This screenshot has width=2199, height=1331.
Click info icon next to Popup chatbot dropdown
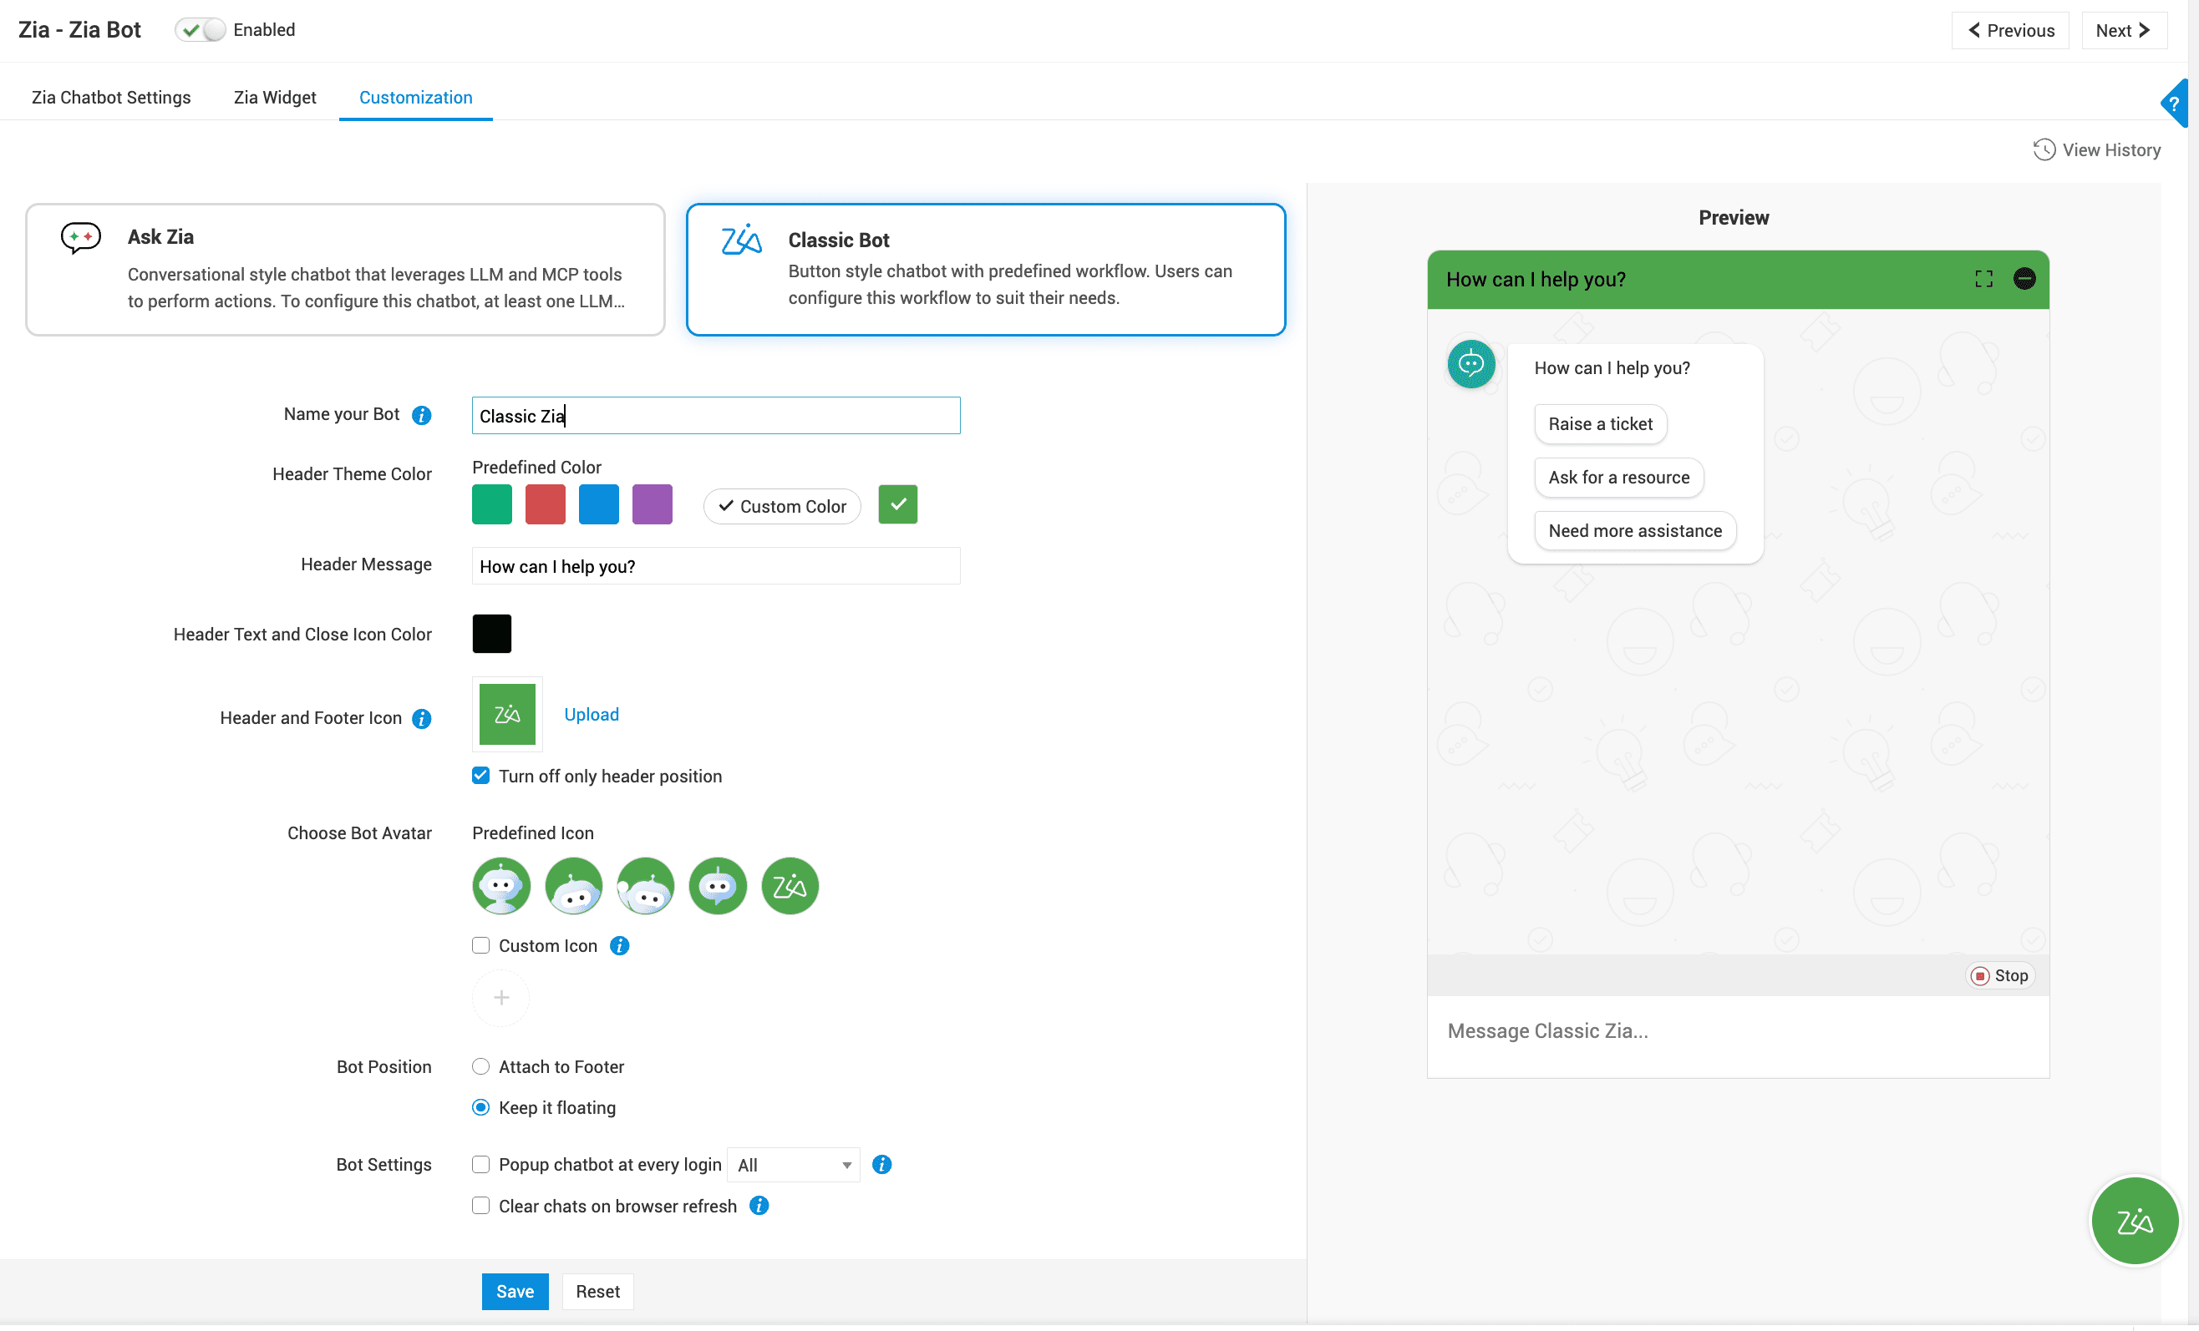coord(881,1164)
